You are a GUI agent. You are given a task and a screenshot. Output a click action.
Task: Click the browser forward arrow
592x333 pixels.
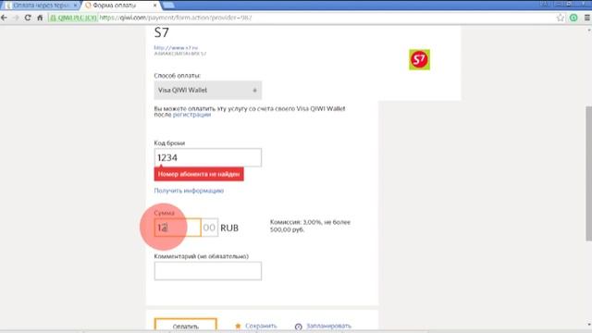point(16,18)
